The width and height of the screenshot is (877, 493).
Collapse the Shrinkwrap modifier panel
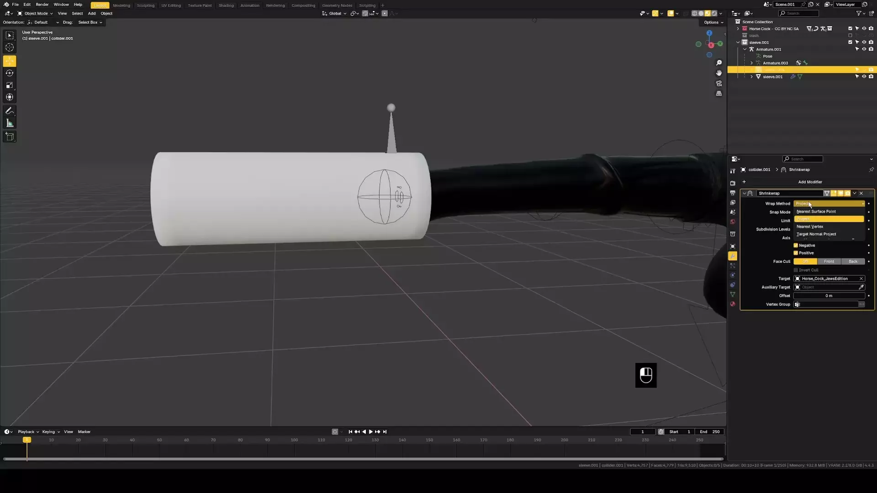[x=745, y=194]
